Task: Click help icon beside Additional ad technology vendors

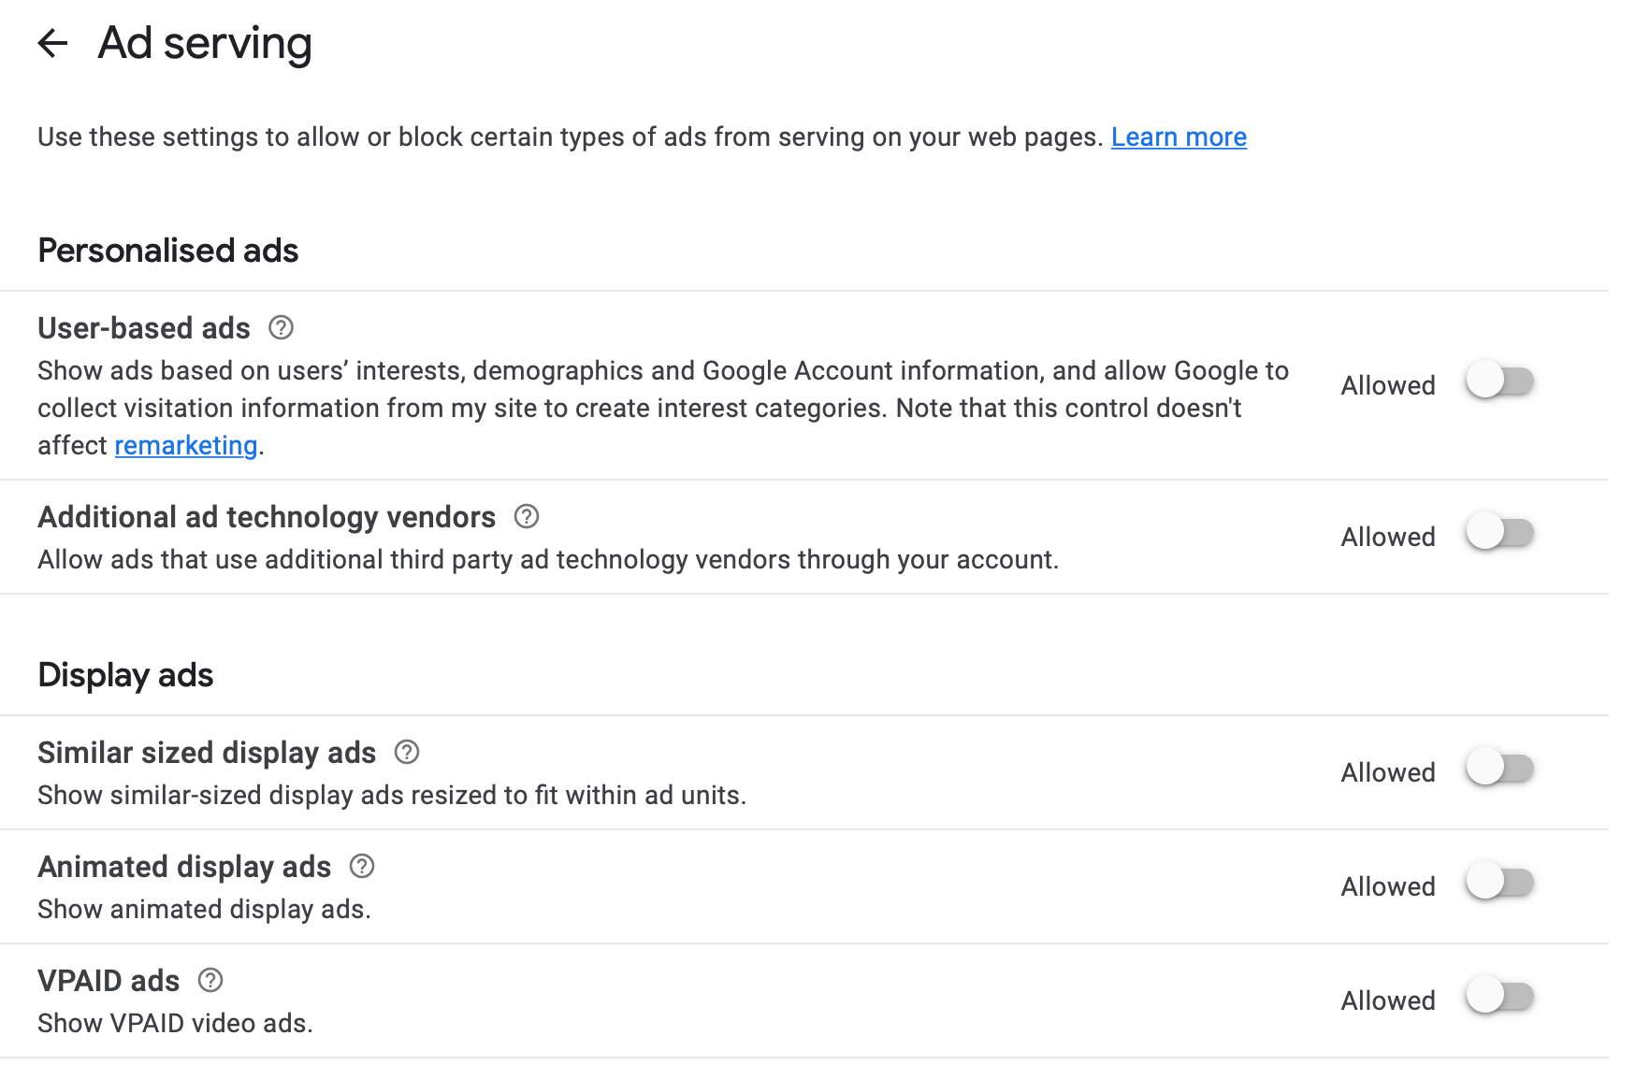Action: (527, 516)
